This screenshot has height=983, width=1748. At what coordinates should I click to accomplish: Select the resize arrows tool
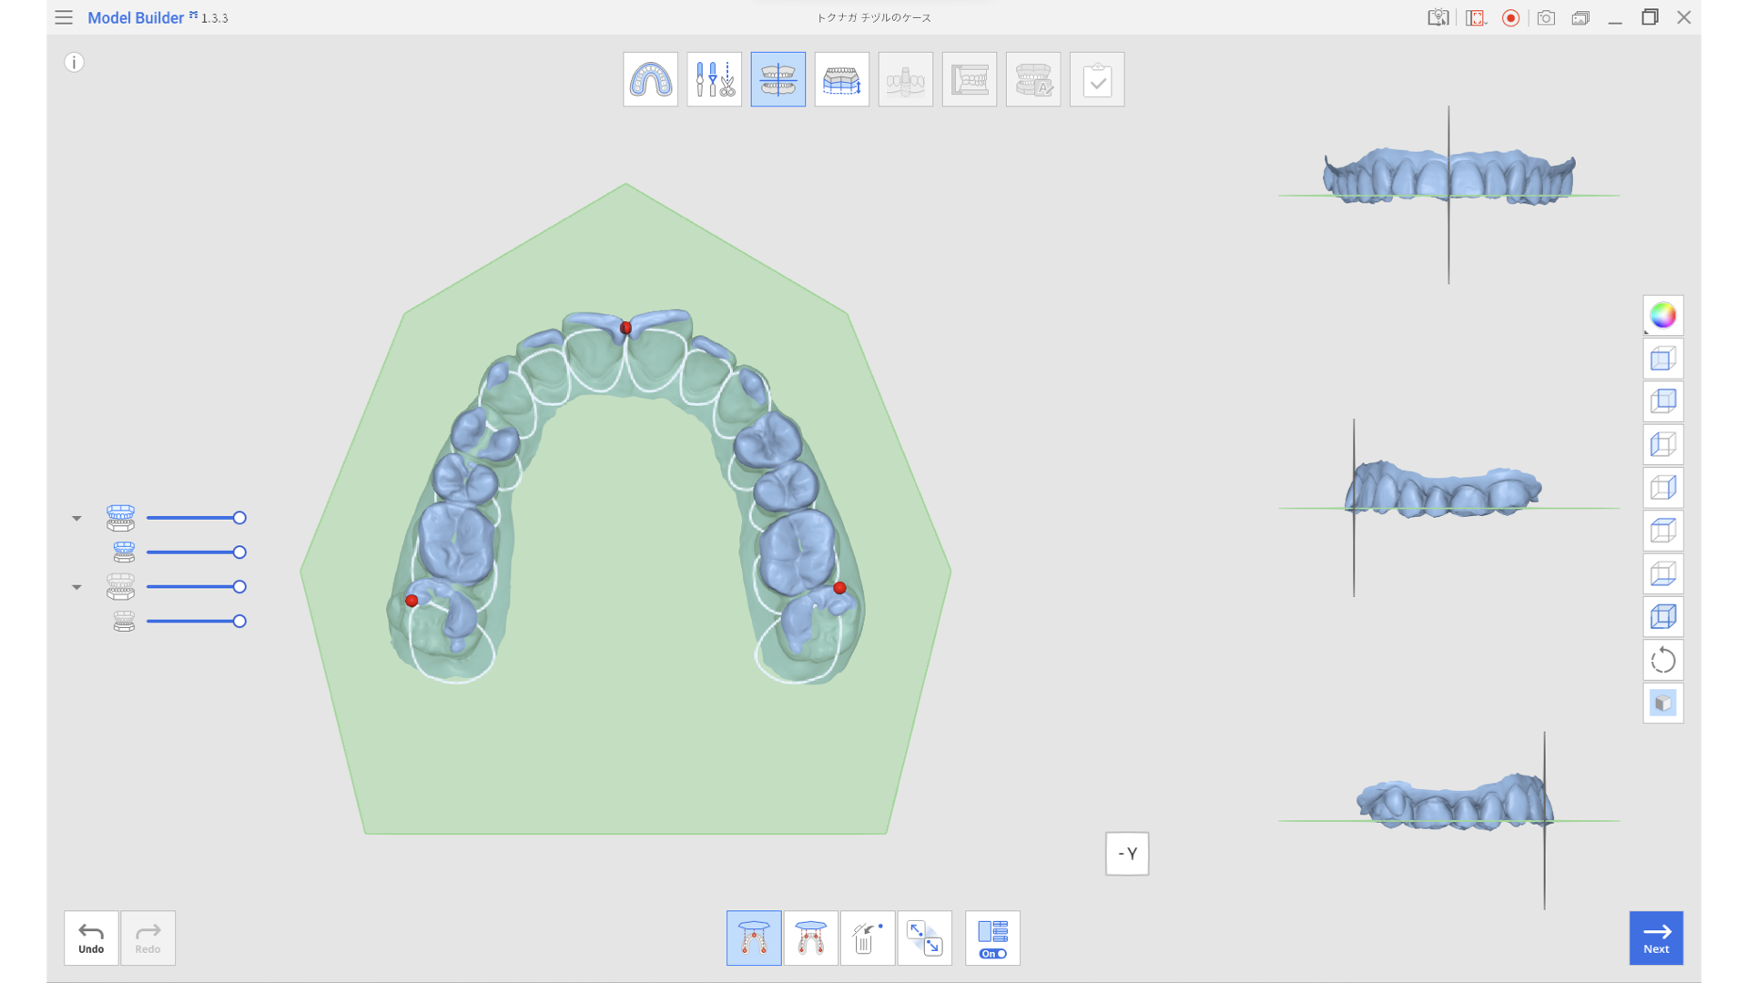point(924,937)
